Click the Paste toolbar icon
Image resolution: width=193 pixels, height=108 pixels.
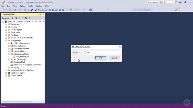[x=74, y=10]
